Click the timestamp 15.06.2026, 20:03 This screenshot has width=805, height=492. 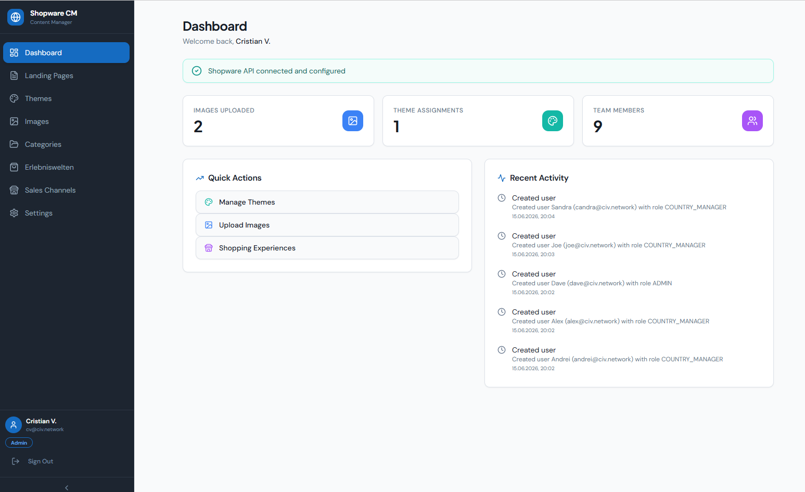click(x=533, y=255)
